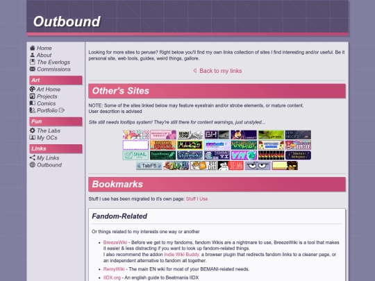Screen dimensions: 375x281
Task: Click the Stormeko site badge
Action: click(x=190, y=155)
